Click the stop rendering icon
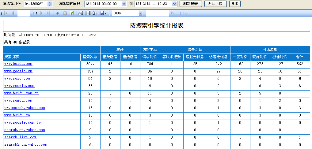 [x=65, y=13]
